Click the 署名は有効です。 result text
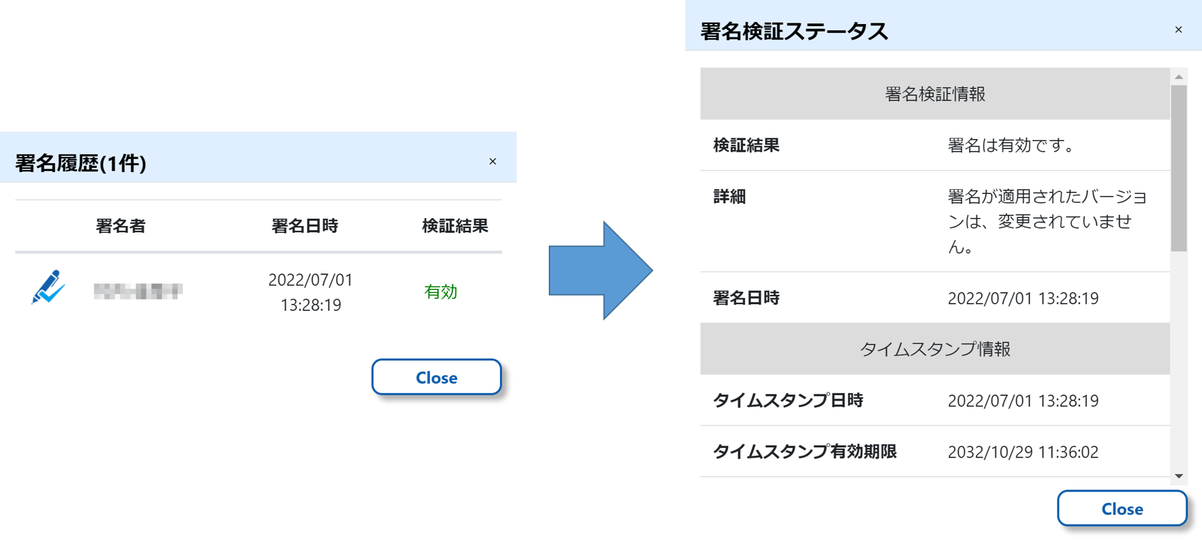The width and height of the screenshot is (1202, 541). coord(1011,145)
